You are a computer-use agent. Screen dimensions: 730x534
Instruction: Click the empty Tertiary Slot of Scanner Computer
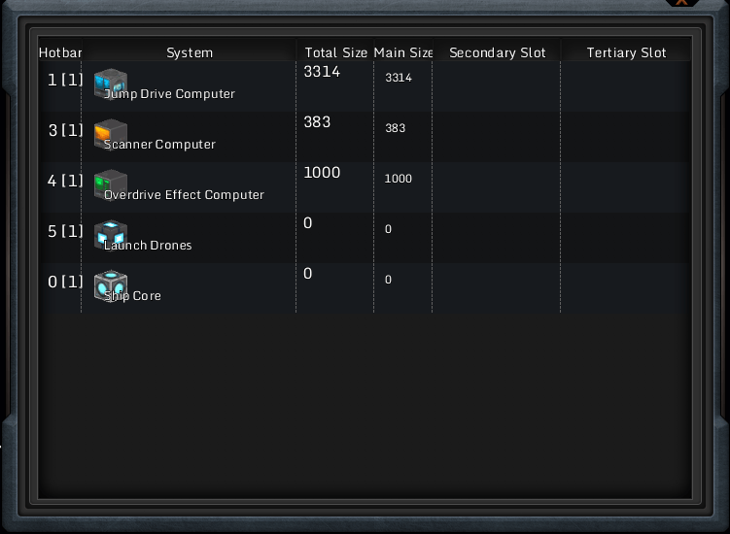[x=626, y=137]
